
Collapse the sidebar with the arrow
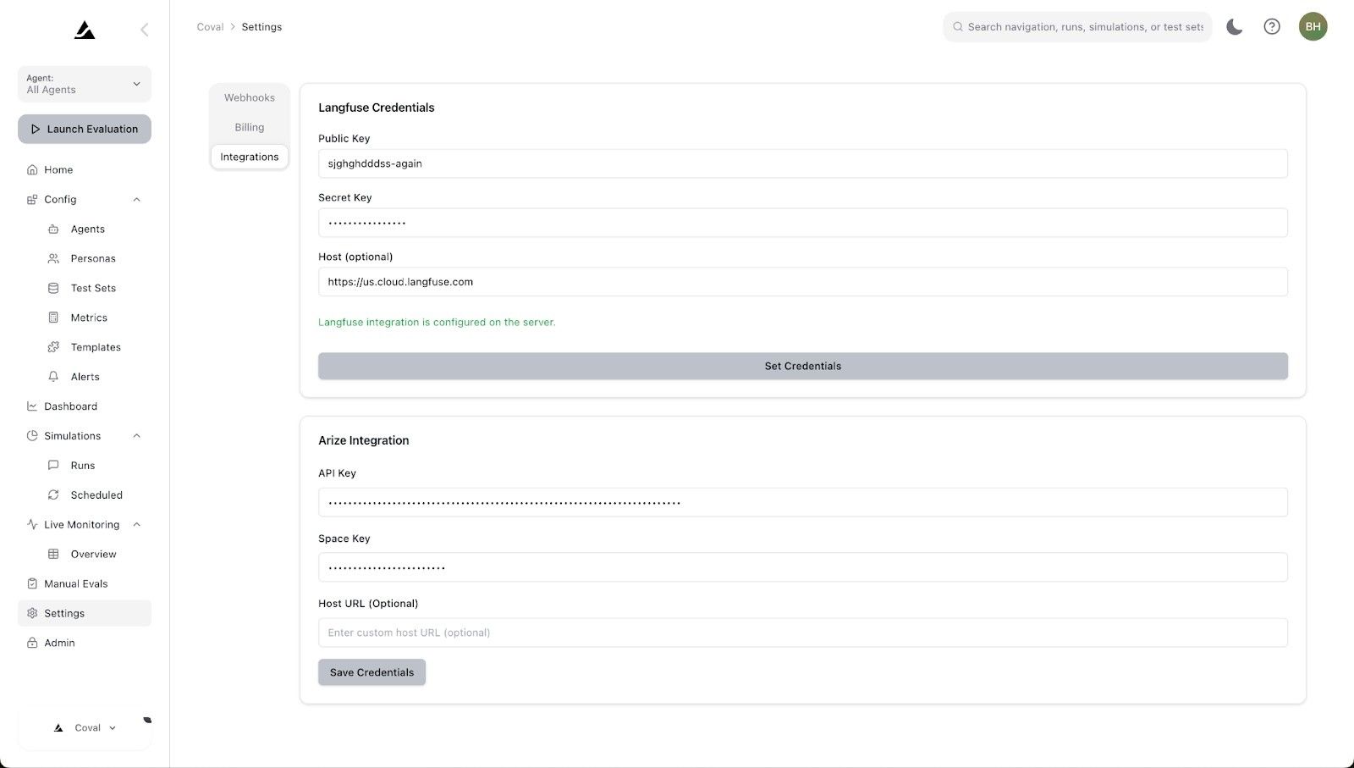(x=145, y=30)
